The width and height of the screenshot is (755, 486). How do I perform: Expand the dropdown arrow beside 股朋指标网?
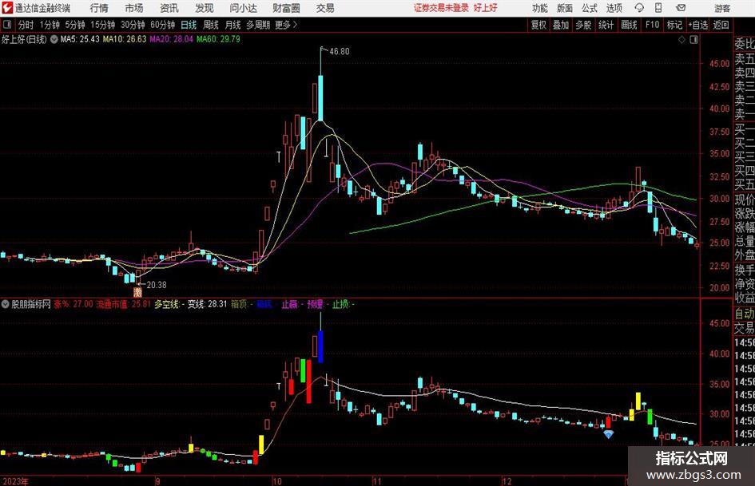click(6, 304)
